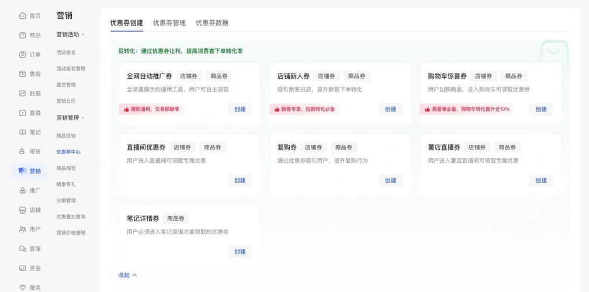Choose 店铺券 tag on 购物车惊喜券 card
This screenshot has width=589, height=292.
[x=483, y=76]
